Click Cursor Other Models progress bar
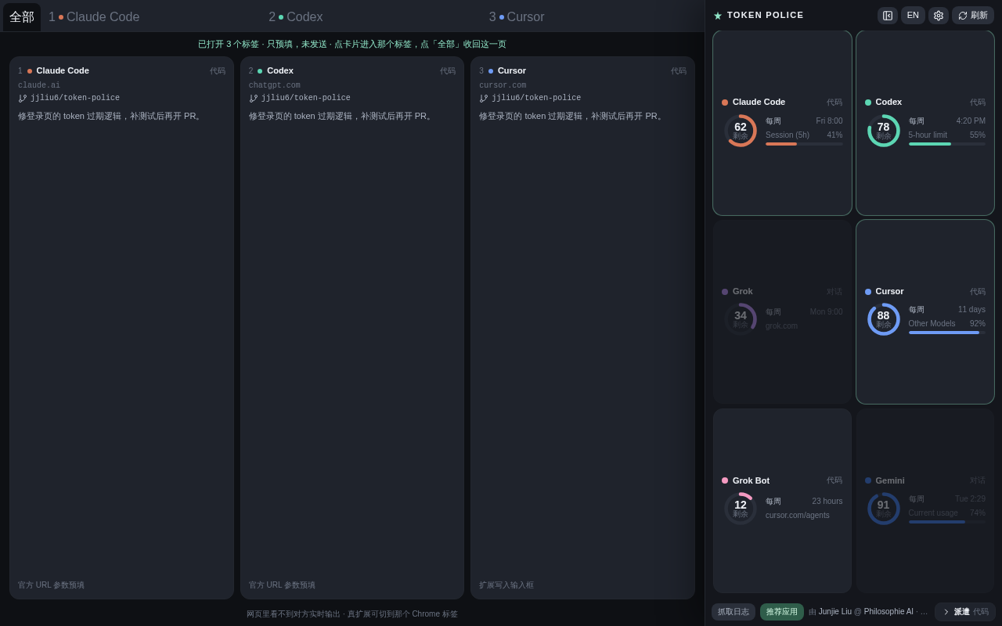 click(947, 333)
